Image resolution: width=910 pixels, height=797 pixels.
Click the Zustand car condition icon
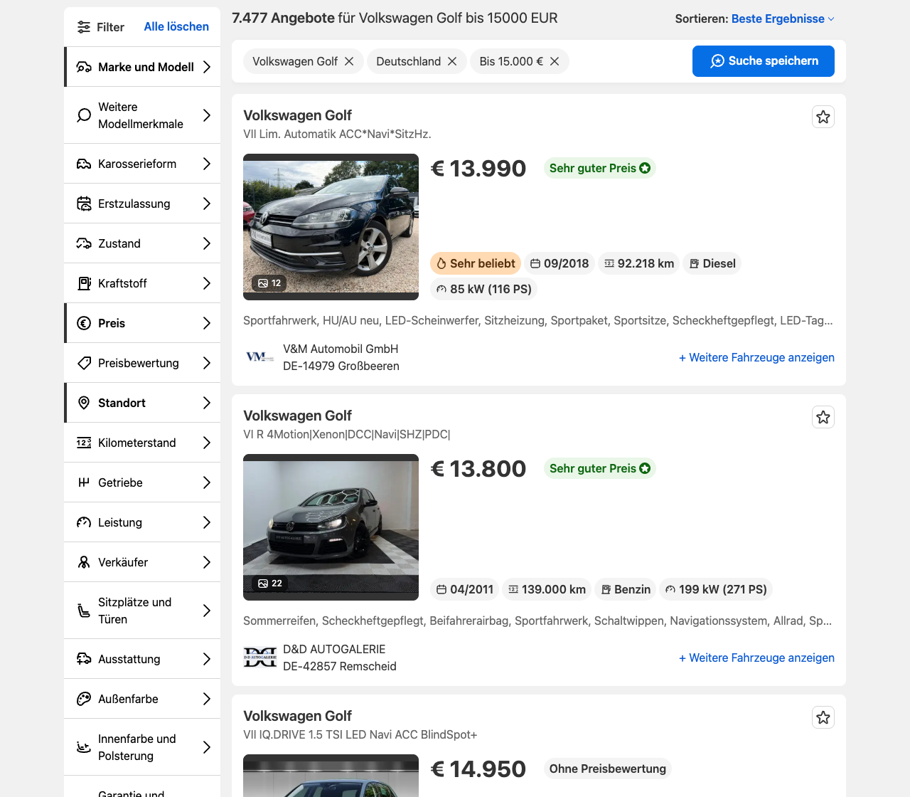(84, 243)
